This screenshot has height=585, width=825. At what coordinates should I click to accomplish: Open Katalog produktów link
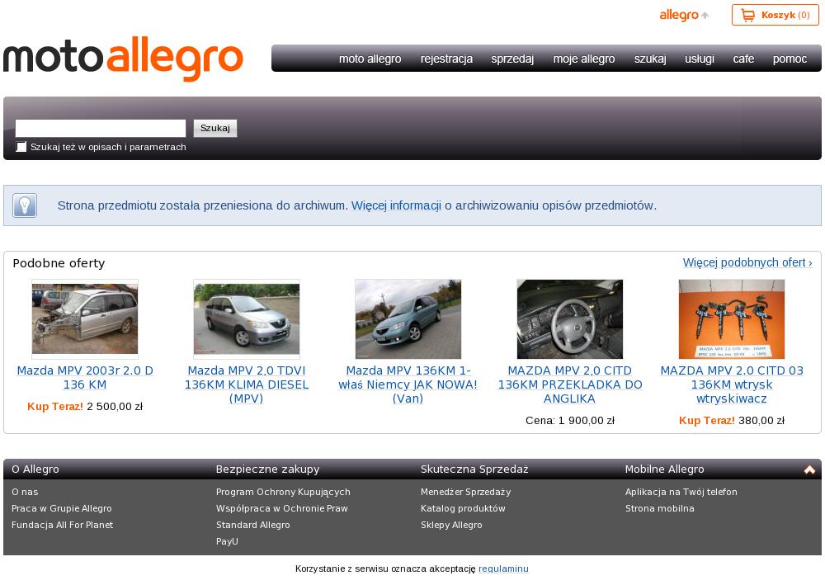[x=463, y=508]
